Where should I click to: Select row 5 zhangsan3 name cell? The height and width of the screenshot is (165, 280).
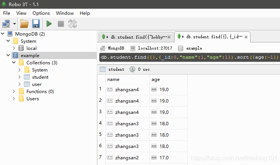(x=128, y=135)
